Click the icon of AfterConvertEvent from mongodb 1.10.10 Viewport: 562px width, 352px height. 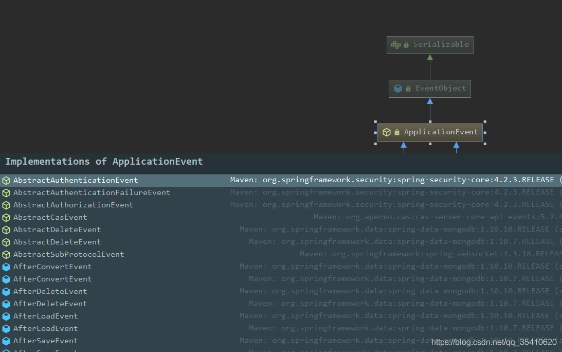(x=6, y=267)
